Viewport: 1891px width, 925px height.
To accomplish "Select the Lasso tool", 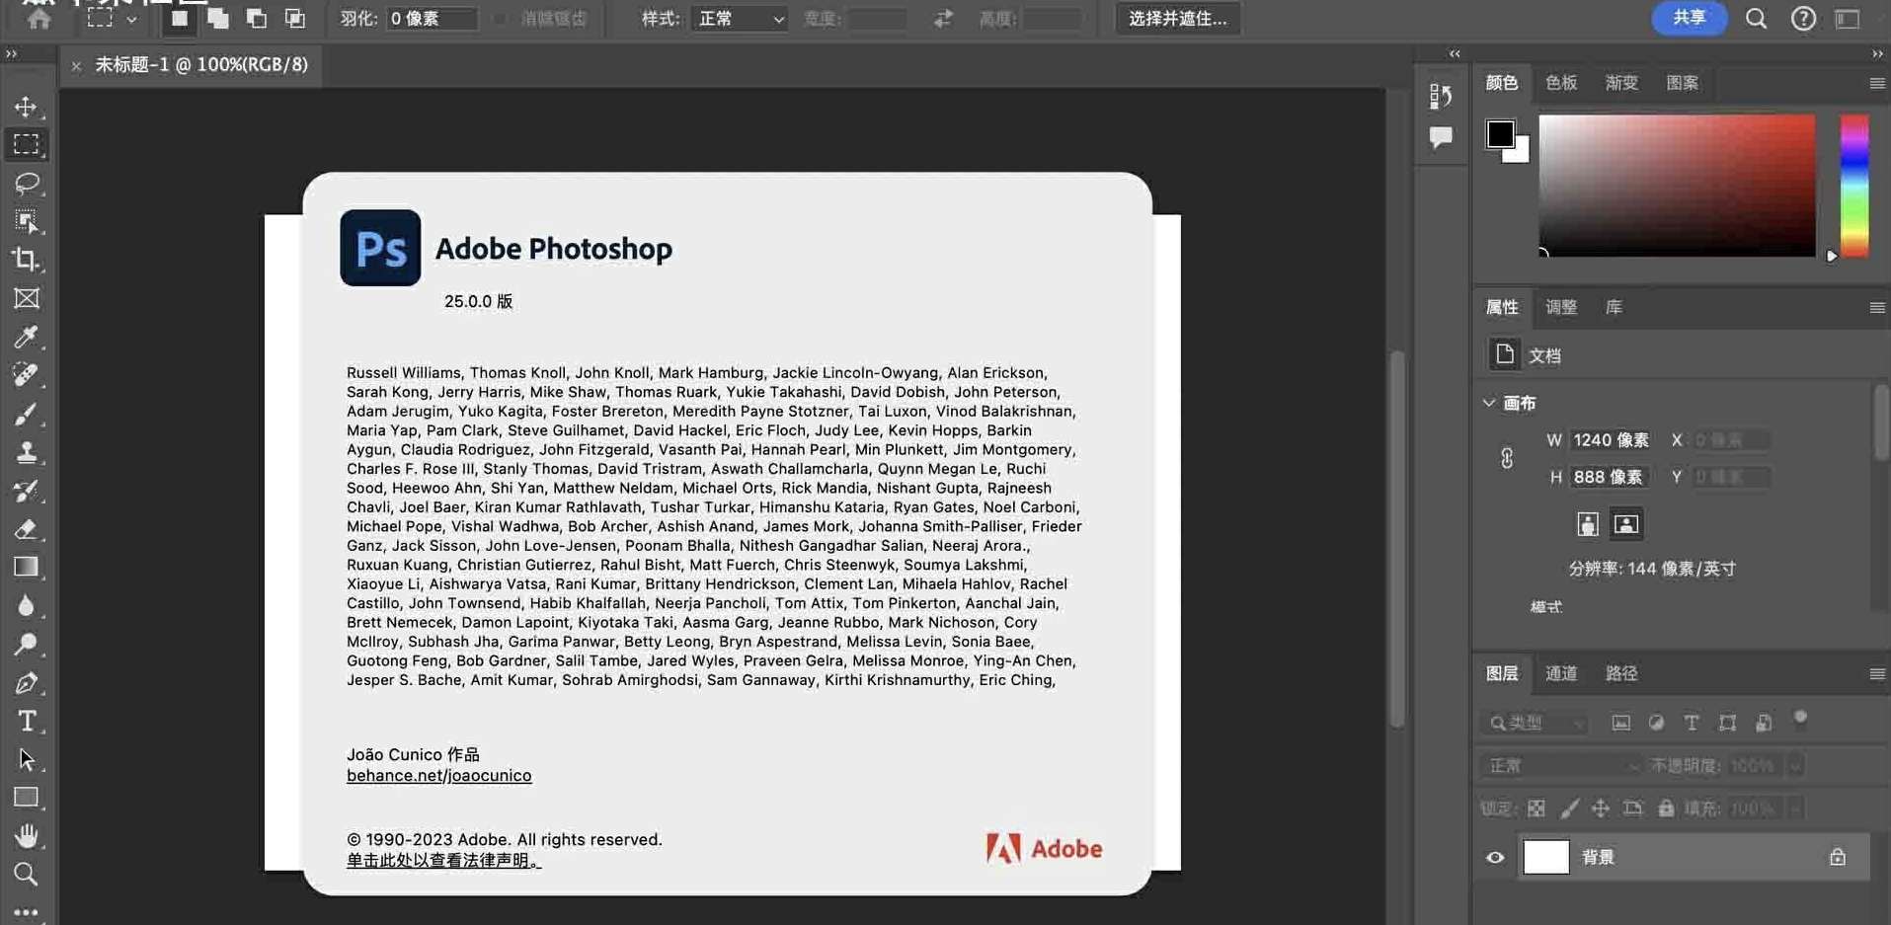I will point(26,184).
